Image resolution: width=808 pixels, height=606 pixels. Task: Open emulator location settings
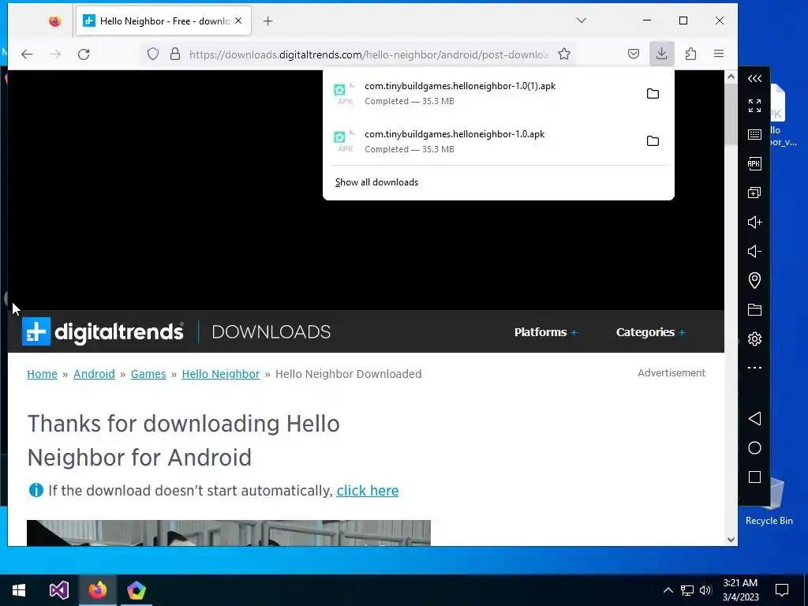754,280
